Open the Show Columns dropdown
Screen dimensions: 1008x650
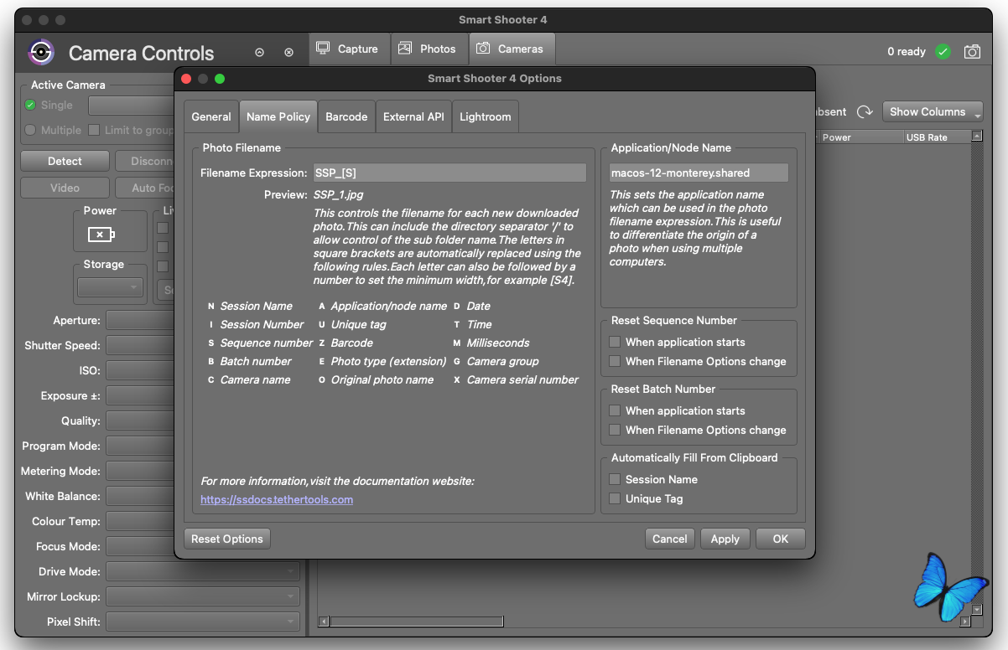933,111
